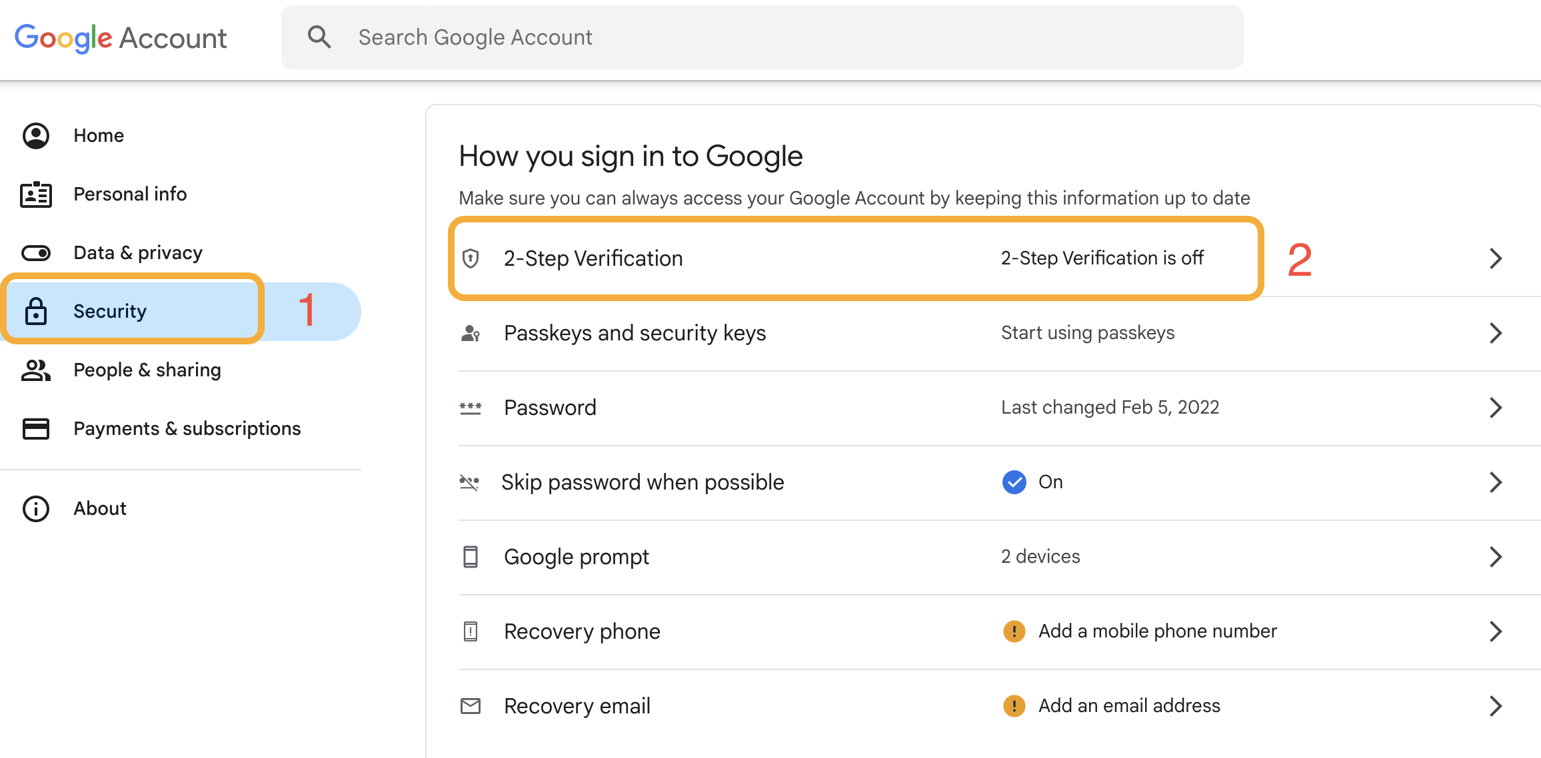The image size is (1541, 758).
Task: Click the Personal info ID card icon
Action: [36, 194]
